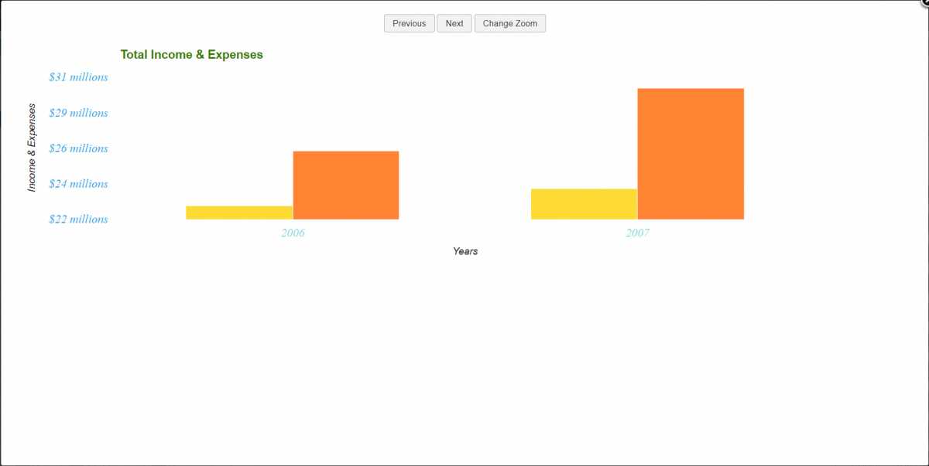Click the 2006 year label
Screen dimensions: 929x466
coord(293,233)
